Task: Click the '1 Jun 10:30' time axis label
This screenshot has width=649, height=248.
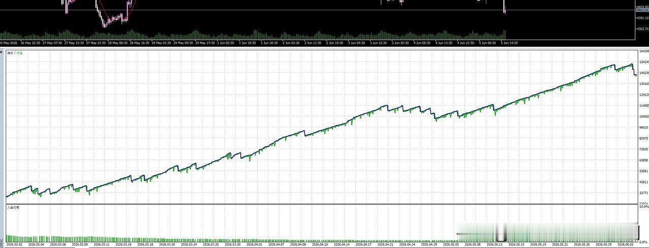Action: coord(247,43)
